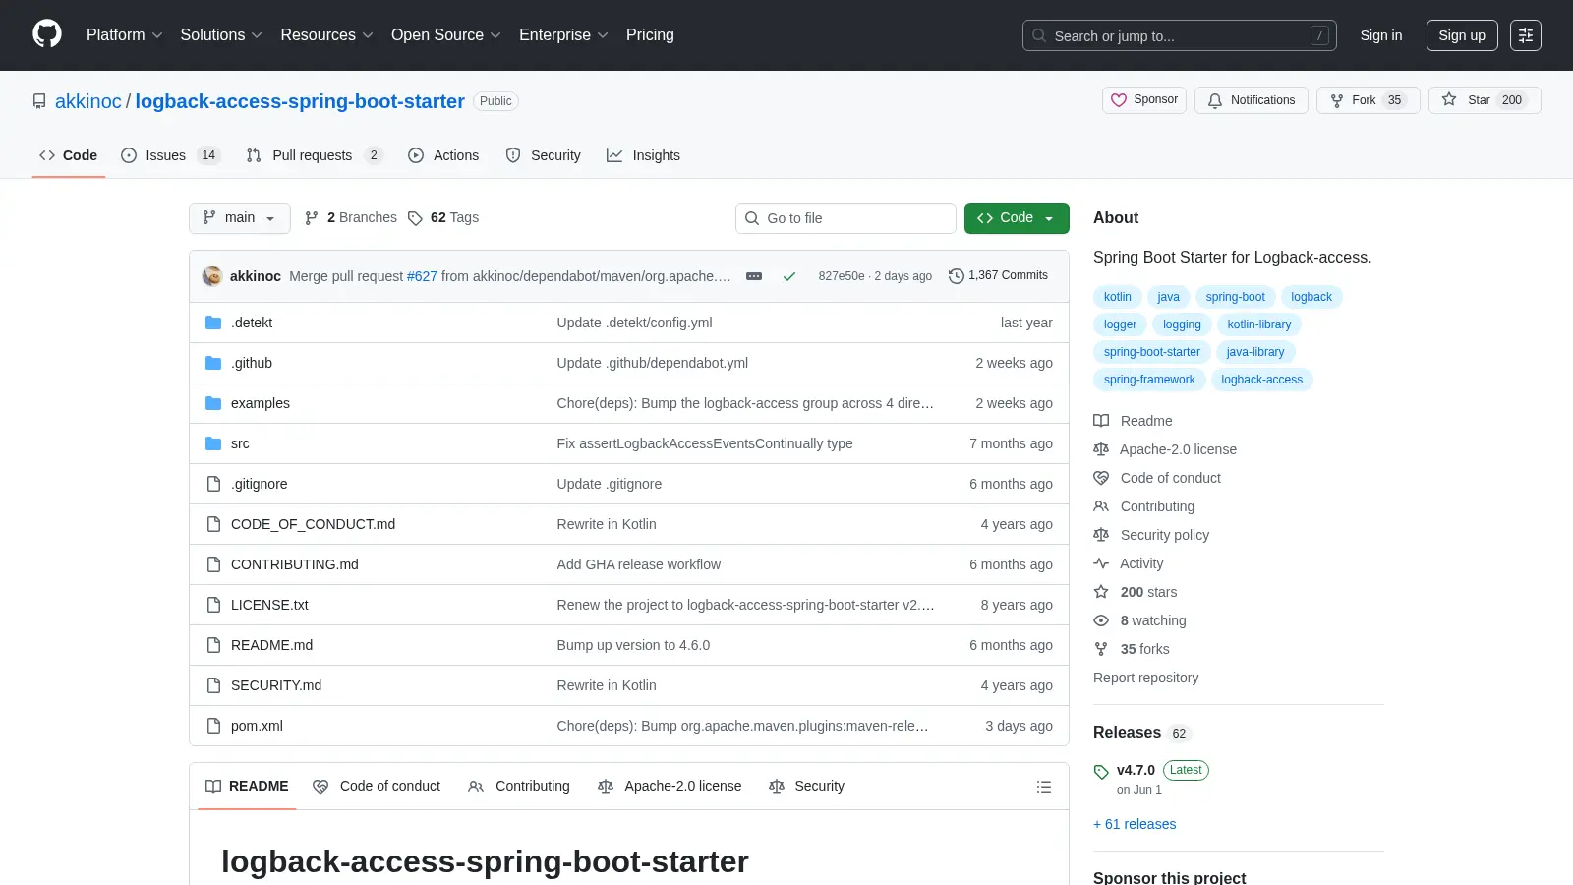View the 200 stars link

1136,592
